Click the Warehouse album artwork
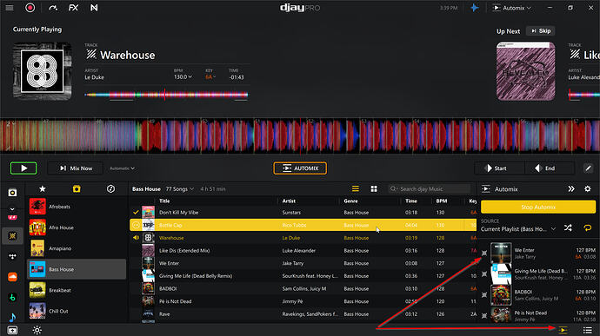Screen dimensions: 600x336 tap(42, 71)
